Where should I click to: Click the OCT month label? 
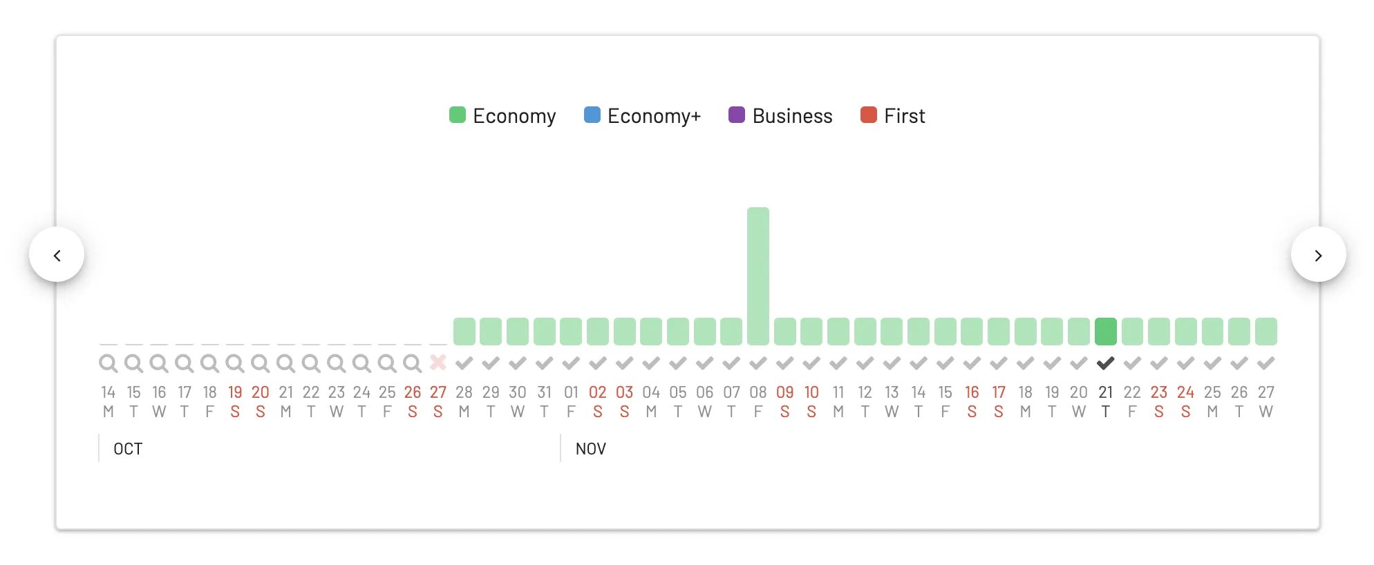tap(128, 449)
